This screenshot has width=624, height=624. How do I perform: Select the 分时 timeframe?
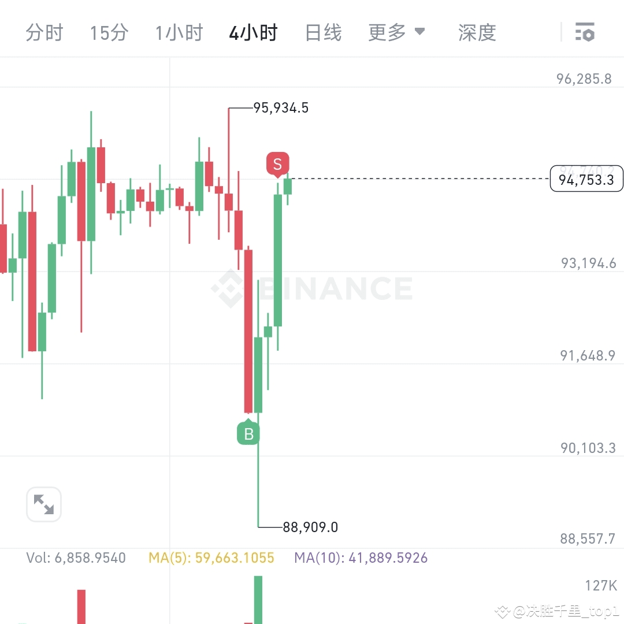pyautogui.click(x=44, y=32)
